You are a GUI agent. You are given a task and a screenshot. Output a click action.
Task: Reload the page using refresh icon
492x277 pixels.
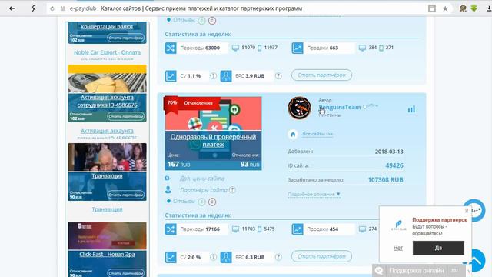pos(52,8)
